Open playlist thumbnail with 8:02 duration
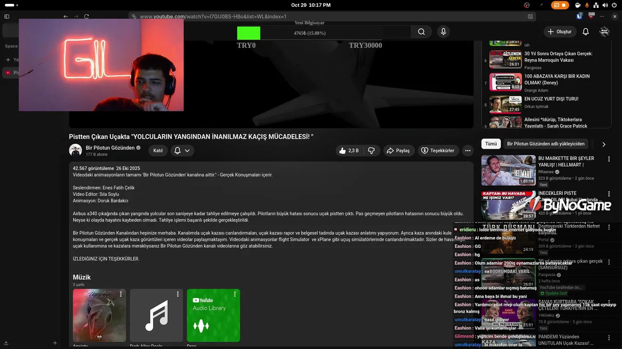The width and height of the screenshot is (622, 349). pyautogui.click(x=505, y=82)
